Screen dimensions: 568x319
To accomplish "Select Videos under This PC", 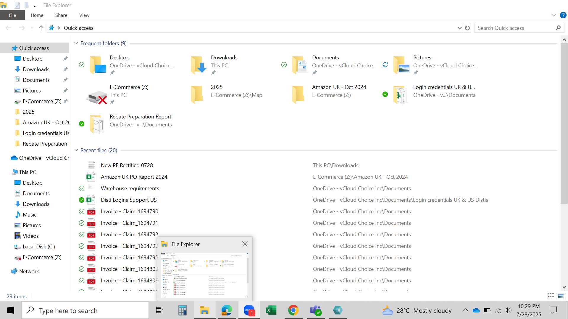I will point(31,236).
